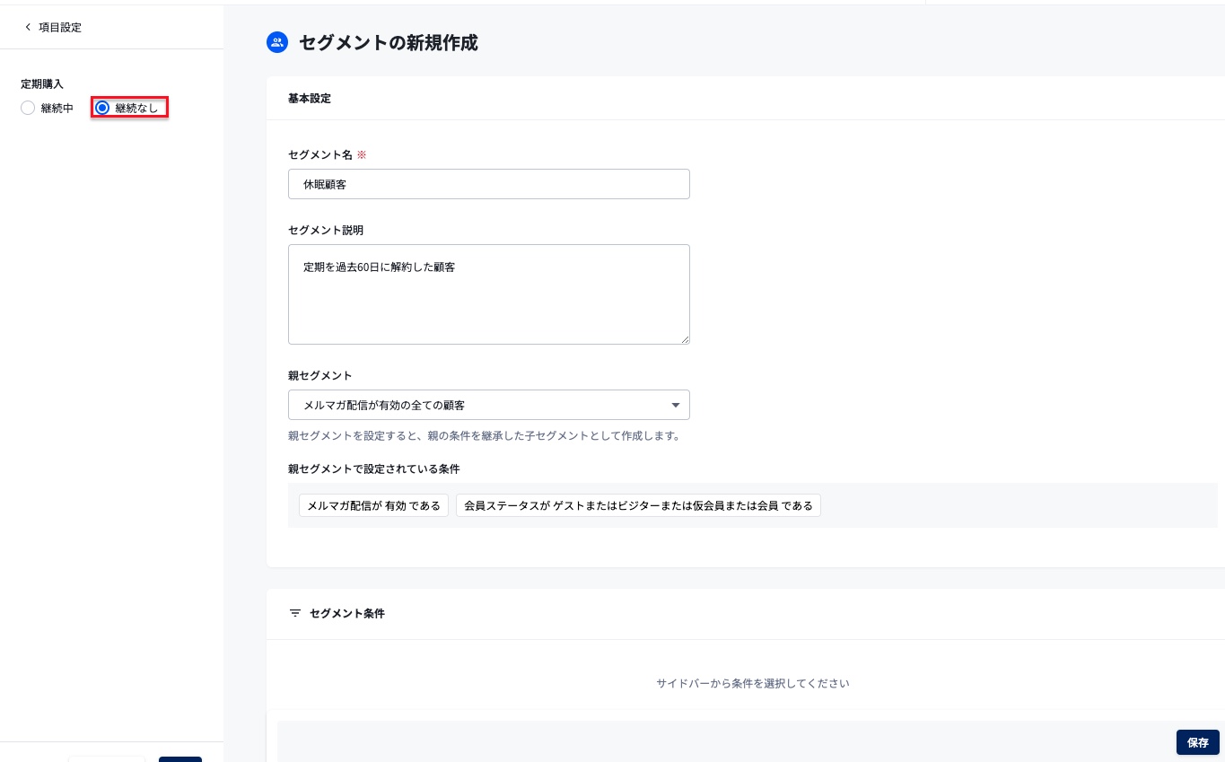The width and height of the screenshot is (1225, 762).
Task: Select the 休眠顧客 text in segment name
Action: coord(325,184)
